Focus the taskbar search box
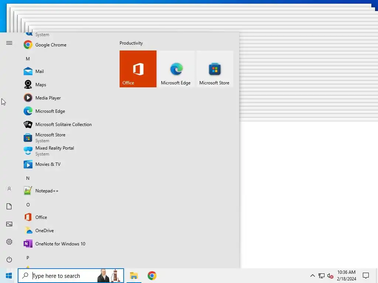The width and height of the screenshot is (378, 283). click(x=71, y=276)
